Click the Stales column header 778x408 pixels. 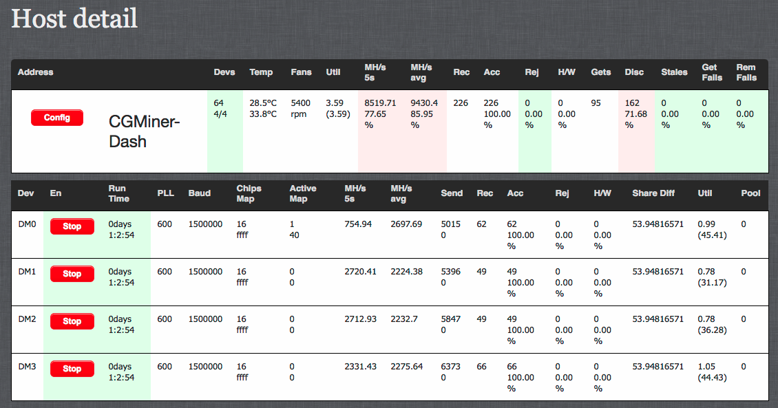point(674,72)
